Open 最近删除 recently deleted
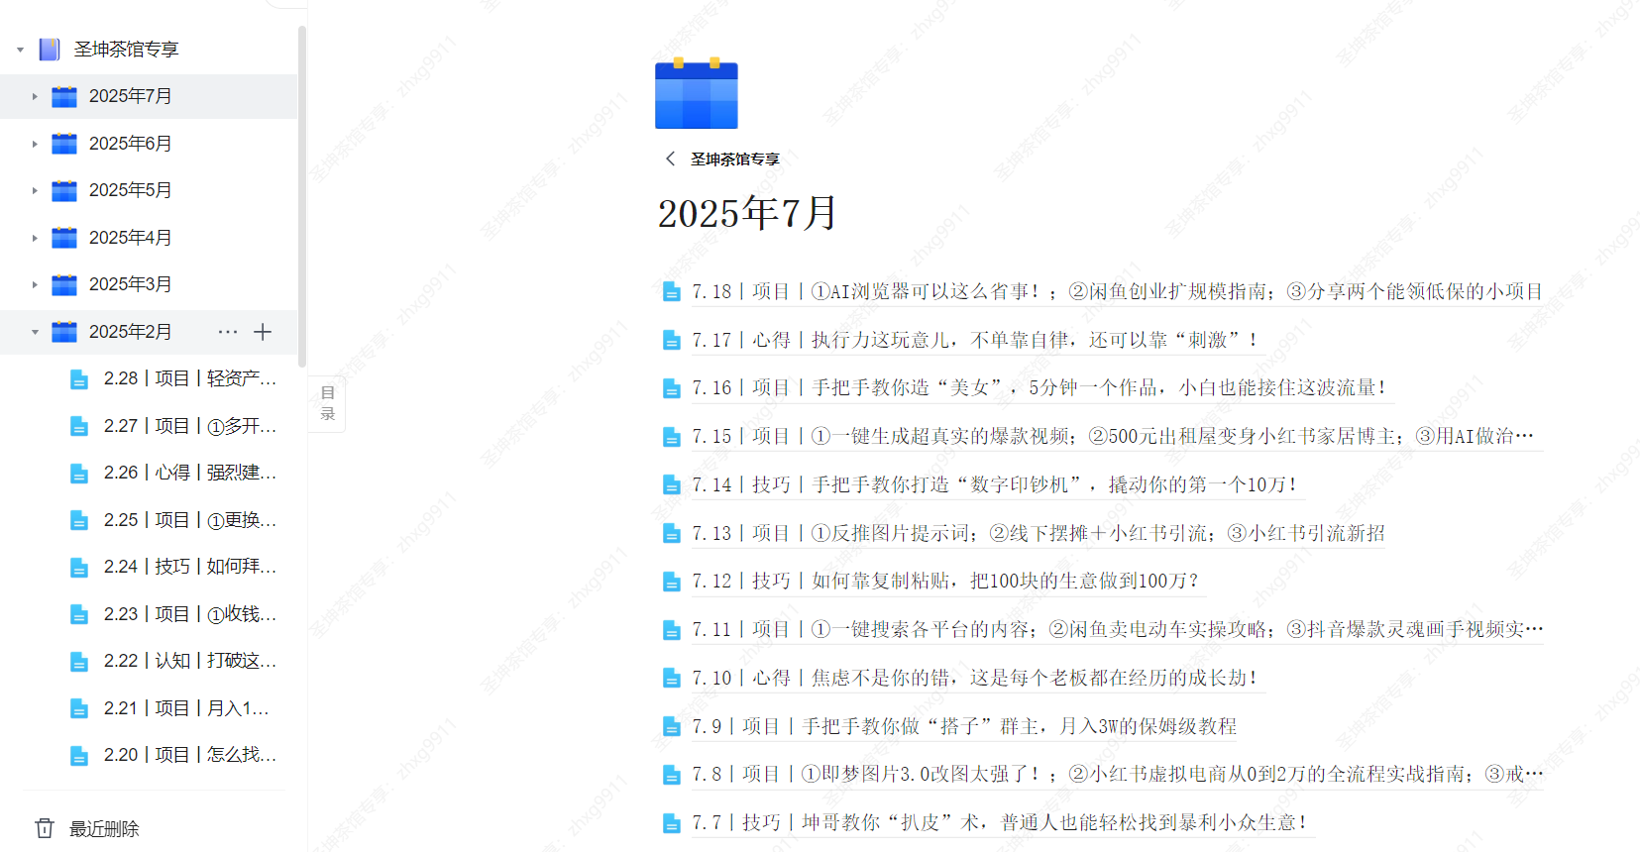1640x852 pixels. click(x=104, y=828)
